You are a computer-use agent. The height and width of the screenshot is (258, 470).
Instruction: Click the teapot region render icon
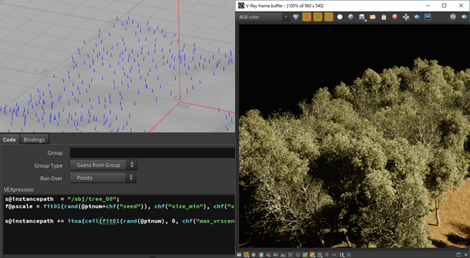417,17
